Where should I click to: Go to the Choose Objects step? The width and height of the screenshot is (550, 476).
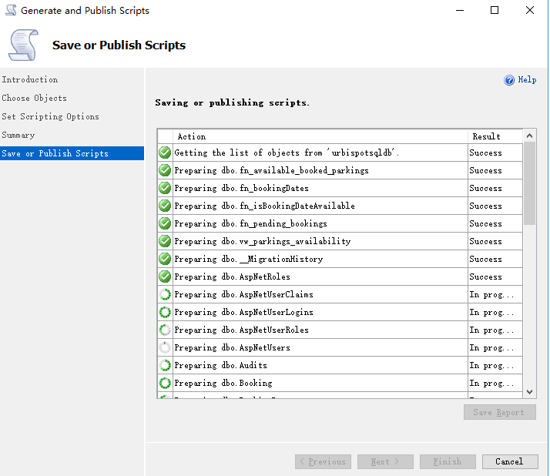pyautogui.click(x=35, y=98)
